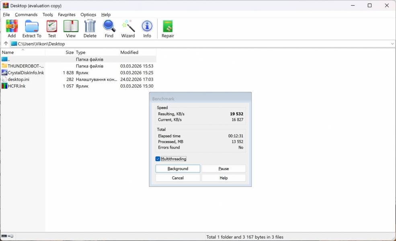This screenshot has height=241, width=396.
Task: Open the Commands menu
Action: (26, 14)
